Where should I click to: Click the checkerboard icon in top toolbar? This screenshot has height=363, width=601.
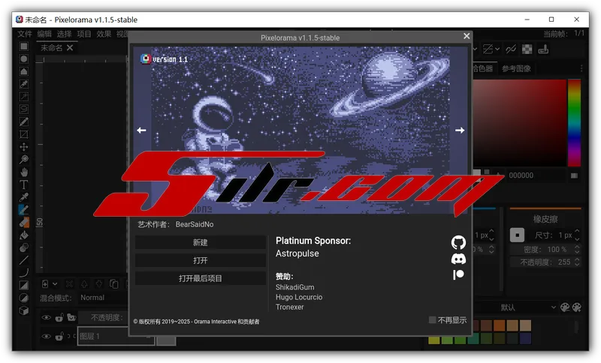[527, 49]
